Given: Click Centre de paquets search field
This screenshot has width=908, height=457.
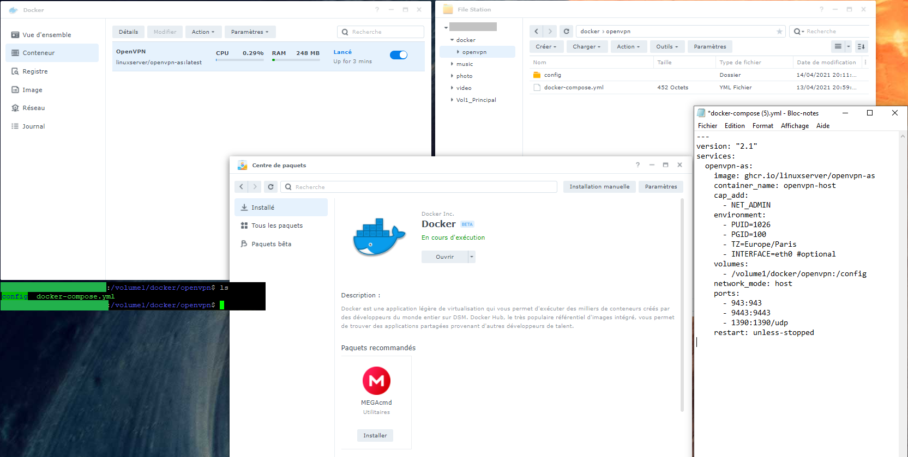Looking at the screenshot, I should 419,187.
